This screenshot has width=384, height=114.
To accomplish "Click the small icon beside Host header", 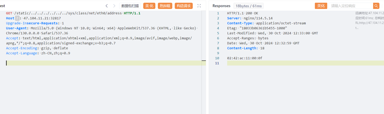I will pyautogui.click(x=17, y=18).
